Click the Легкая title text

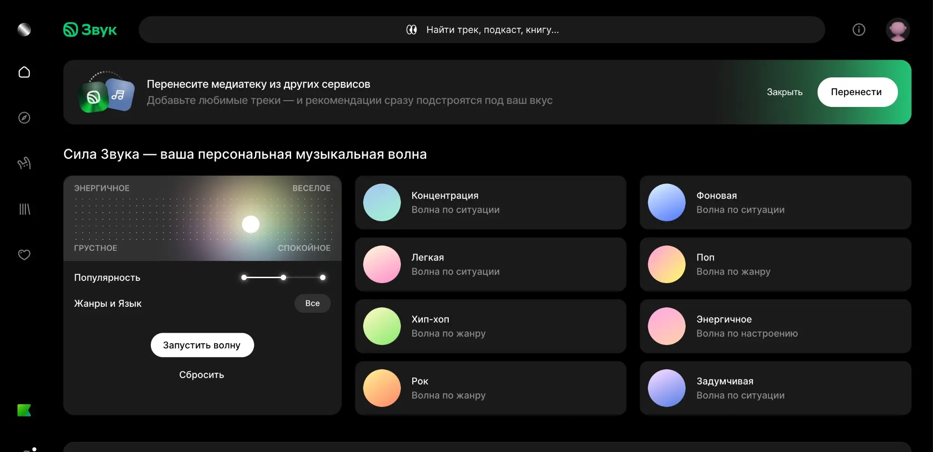428,257
